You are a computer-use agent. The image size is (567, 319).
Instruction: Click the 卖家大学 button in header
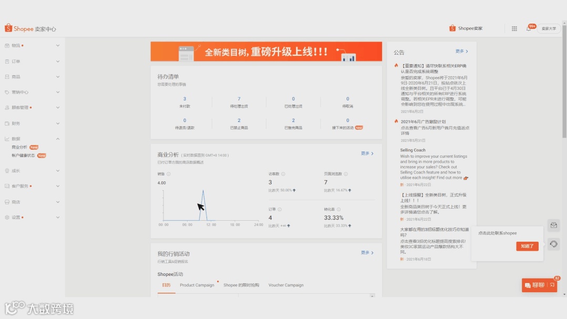[x=549, y=28]
